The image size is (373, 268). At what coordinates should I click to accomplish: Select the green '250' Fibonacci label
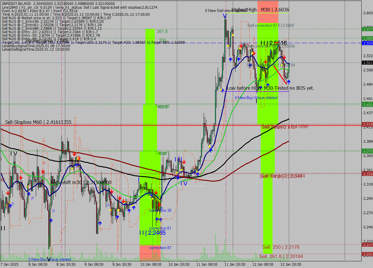tap(162, 40)
